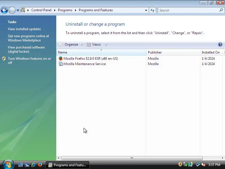Select Programs in the breadcrumb path
Image resolution: width=225 pixels, height=169 pixels.
65,10
